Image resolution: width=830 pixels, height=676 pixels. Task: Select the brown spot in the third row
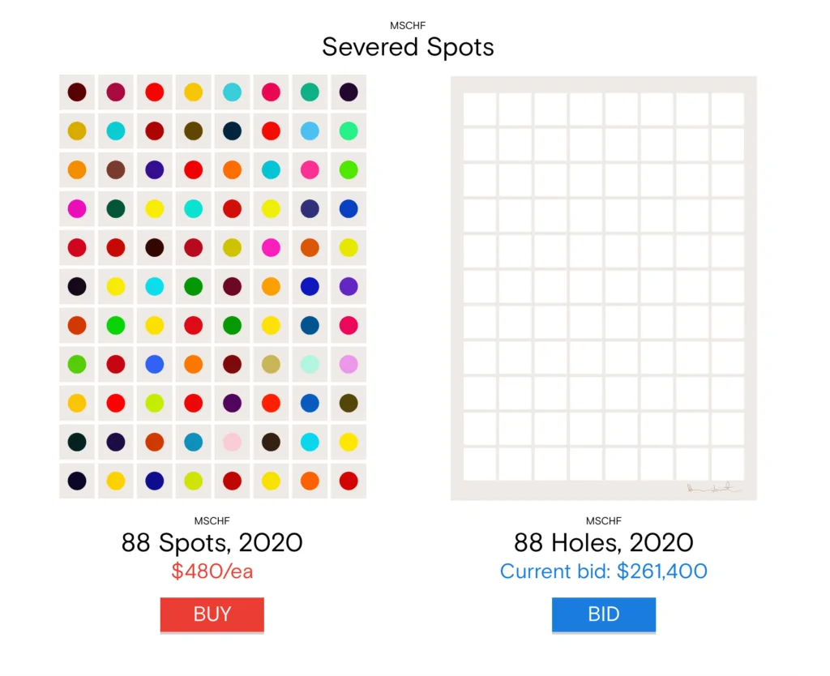click(x=116, y=170)
